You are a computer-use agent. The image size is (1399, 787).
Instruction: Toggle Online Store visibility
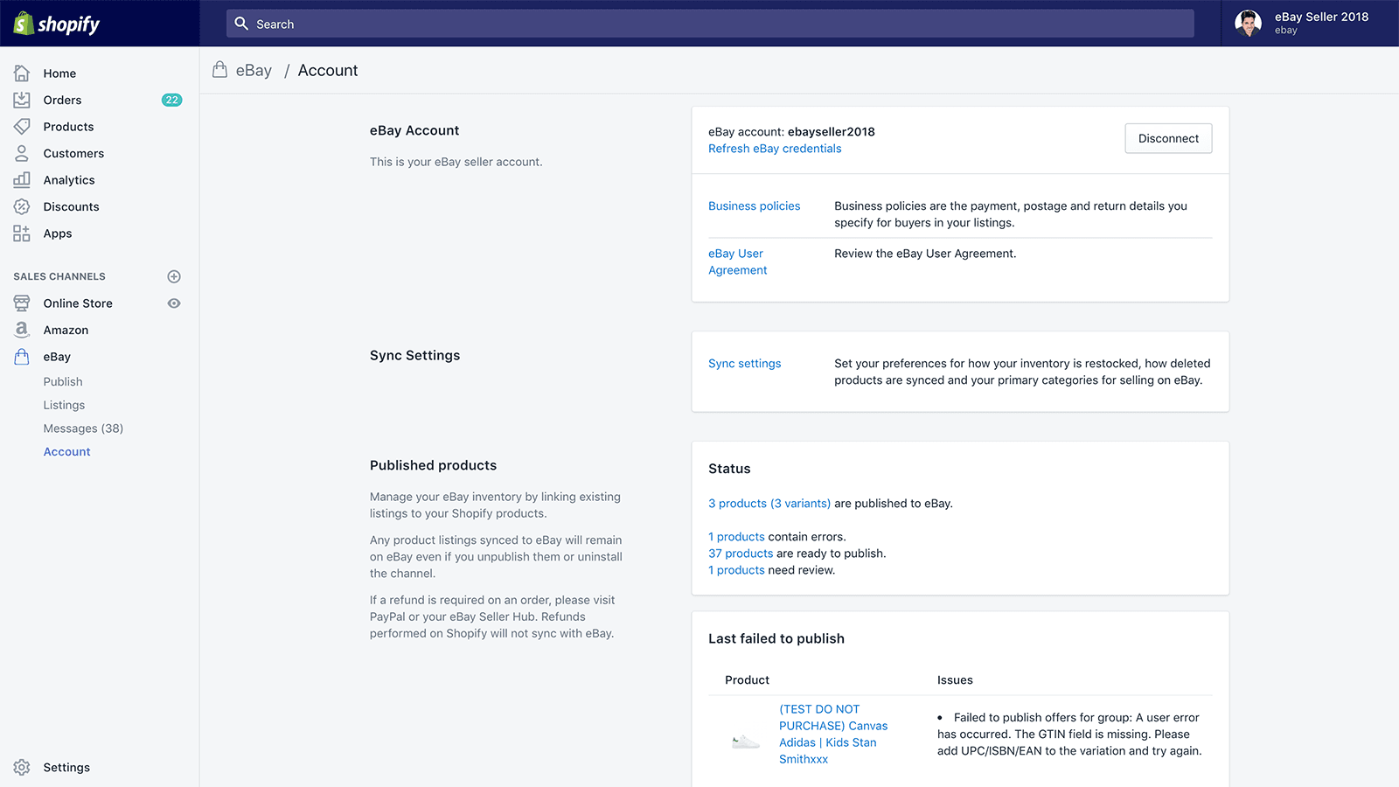[x=174, y=303]
